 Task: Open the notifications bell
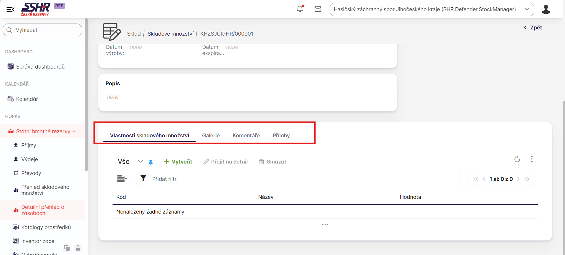point(300,9)
